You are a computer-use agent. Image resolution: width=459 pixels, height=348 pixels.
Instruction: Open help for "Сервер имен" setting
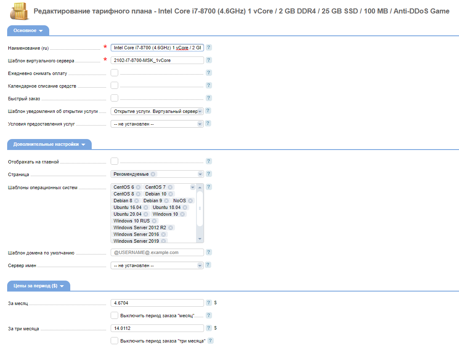coord(208,265)
